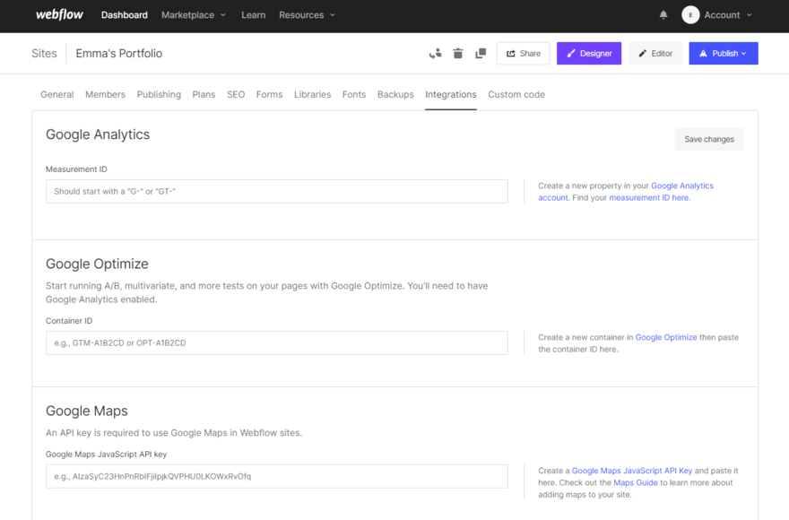Screen dimensions: 789x520
Task: Open the Publish dropdown button
Action: pyautogui.click(x=723, y=54)
